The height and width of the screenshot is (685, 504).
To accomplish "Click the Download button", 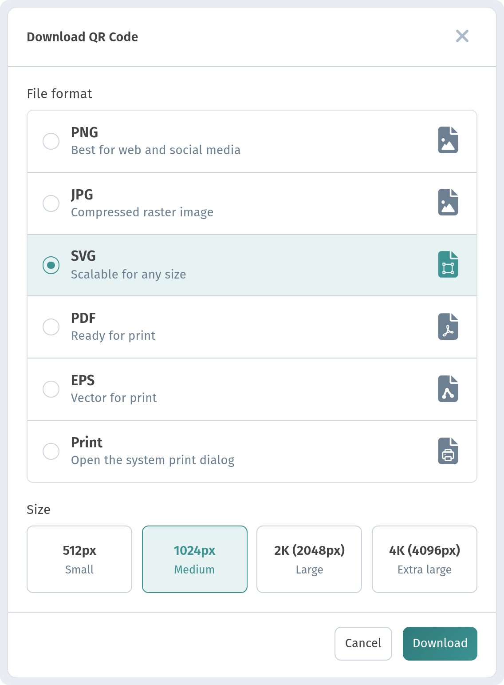I will 440,644.
